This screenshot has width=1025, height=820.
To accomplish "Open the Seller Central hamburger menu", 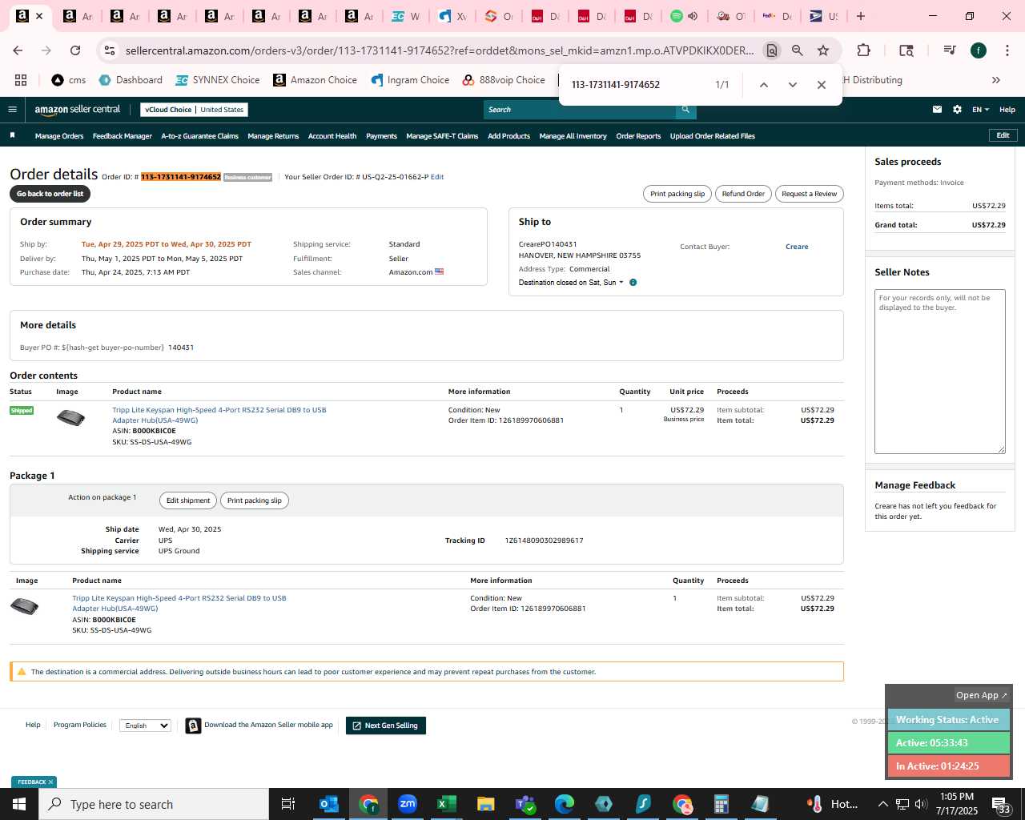I will coord(12,110).
